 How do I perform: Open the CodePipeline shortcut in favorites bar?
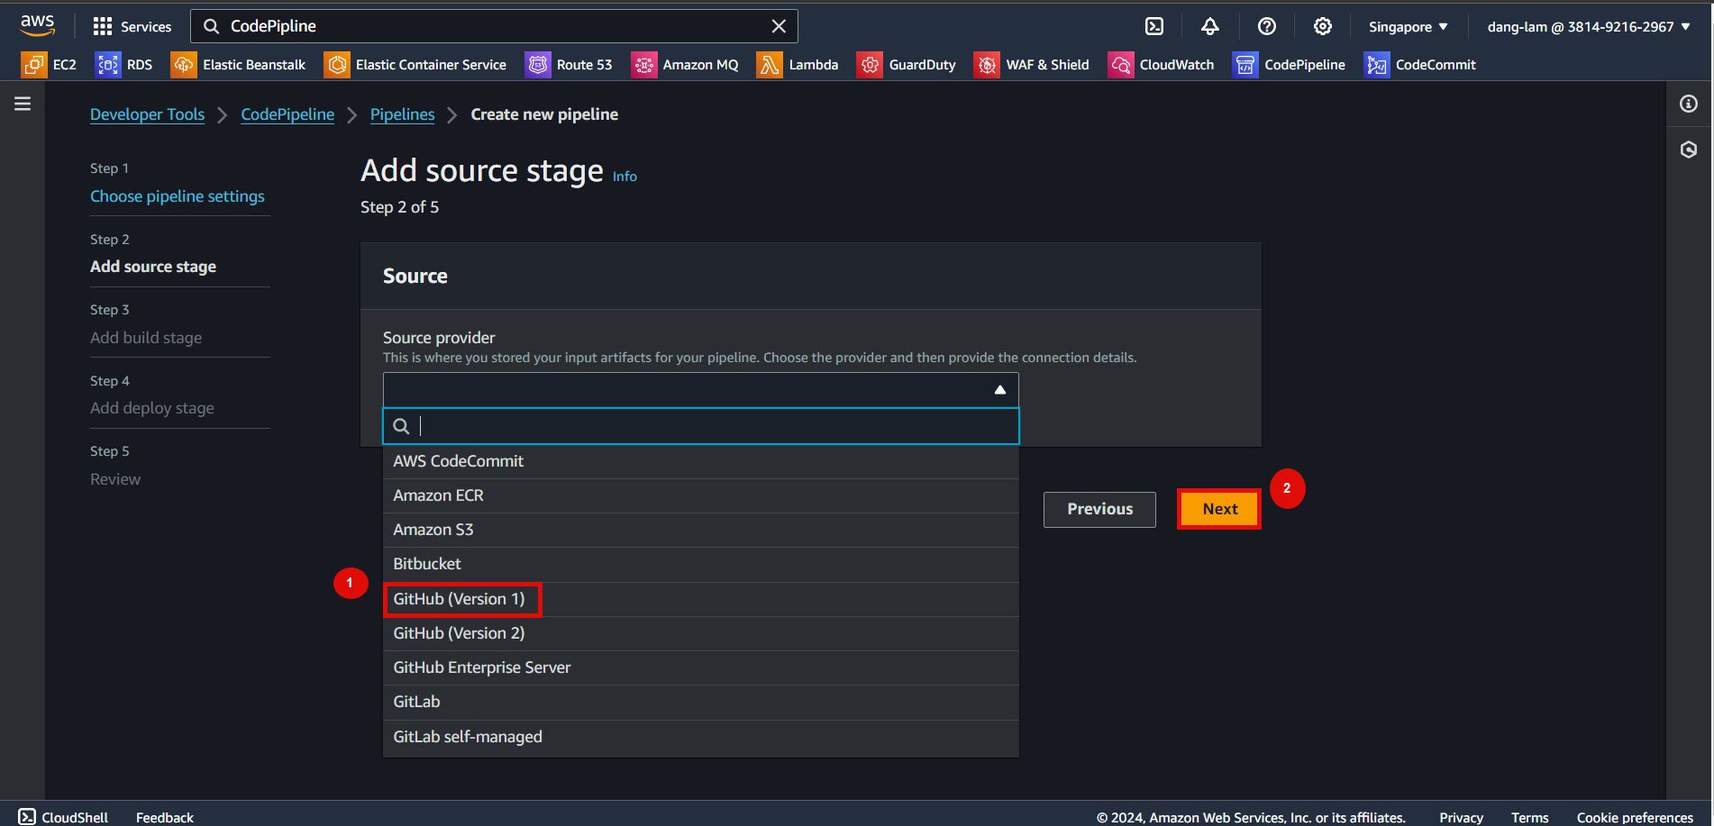[x=1290, y=64]
